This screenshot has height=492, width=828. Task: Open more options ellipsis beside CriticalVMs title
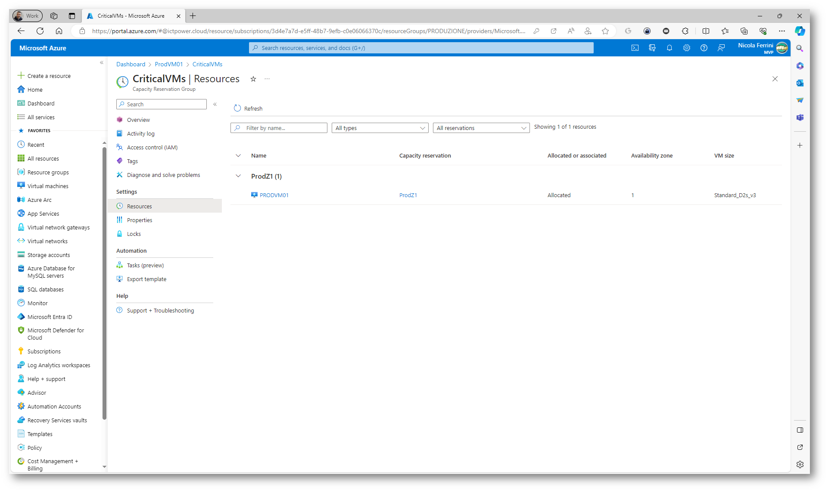[x=267, y=79]
